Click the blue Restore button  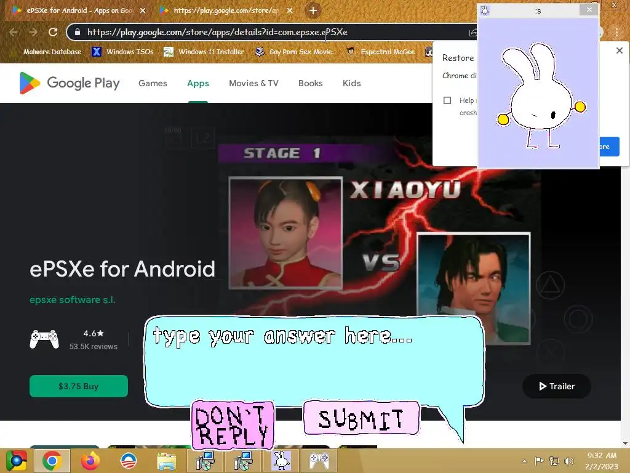[x=609, y=147]
